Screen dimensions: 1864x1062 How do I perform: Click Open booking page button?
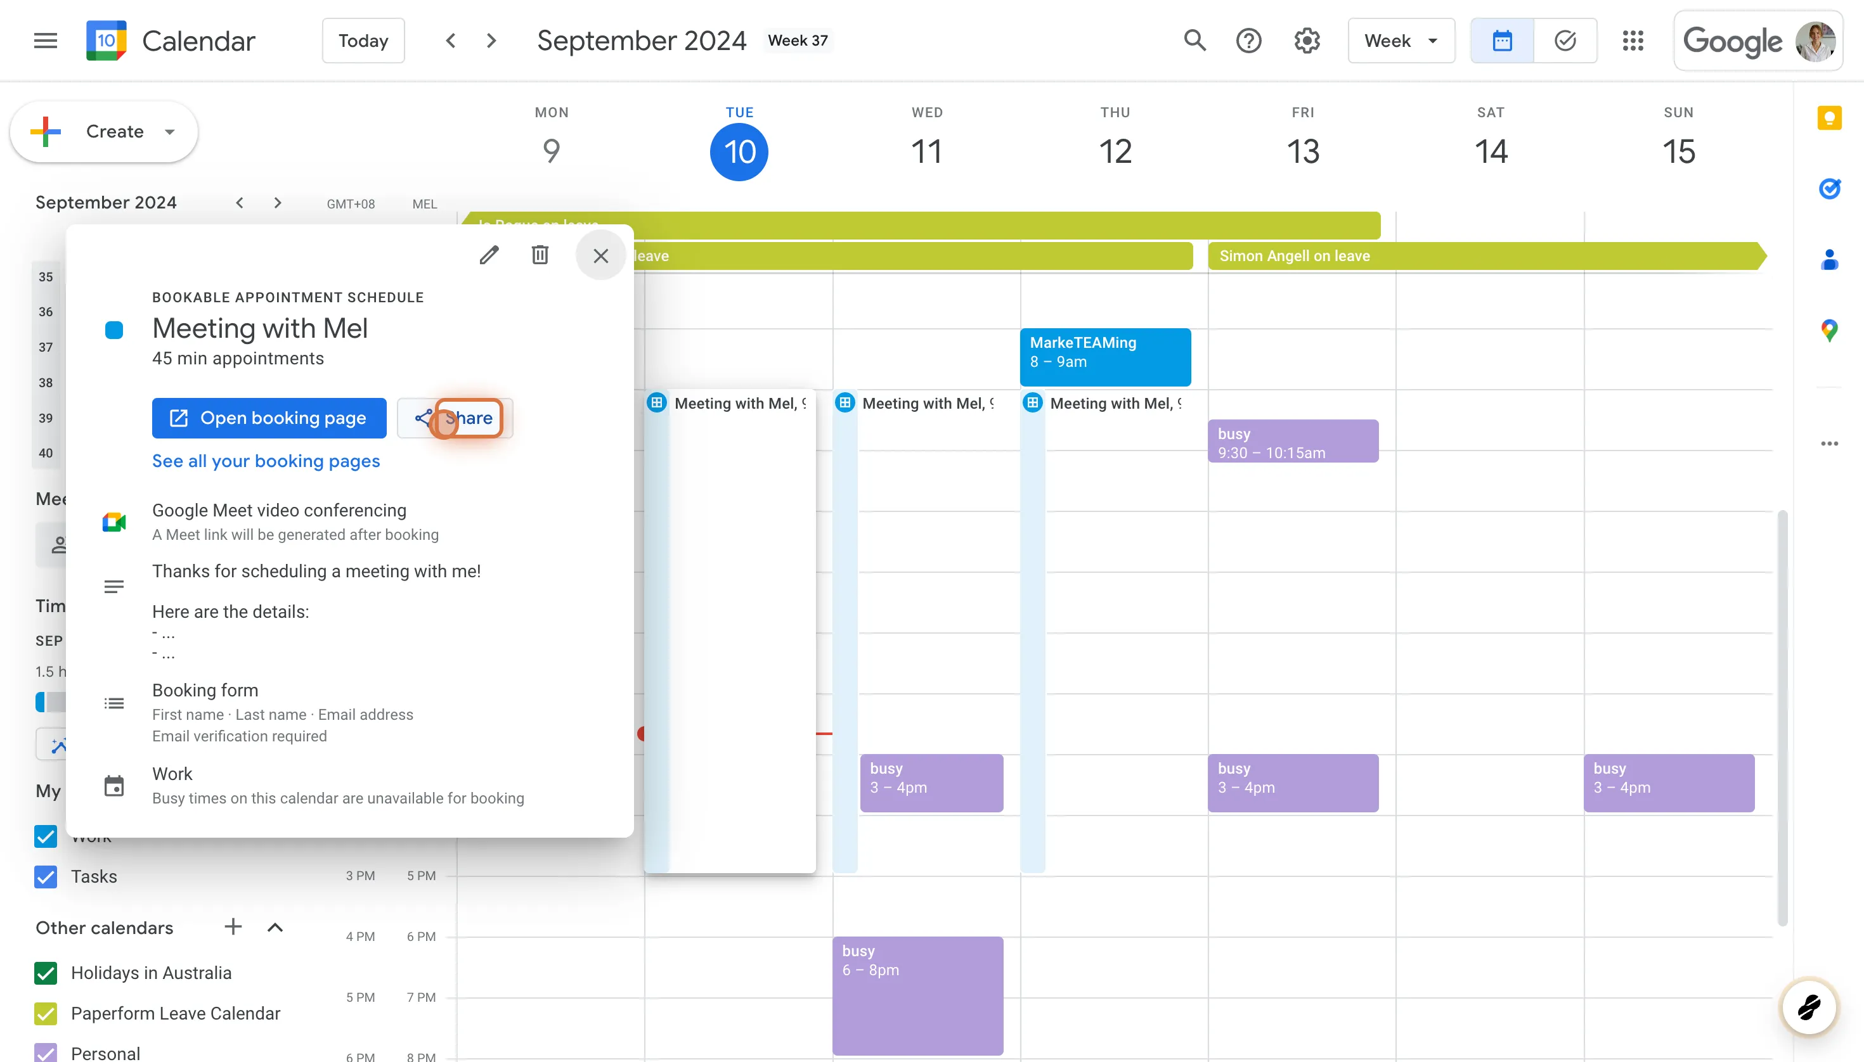(x=269, y=418)
